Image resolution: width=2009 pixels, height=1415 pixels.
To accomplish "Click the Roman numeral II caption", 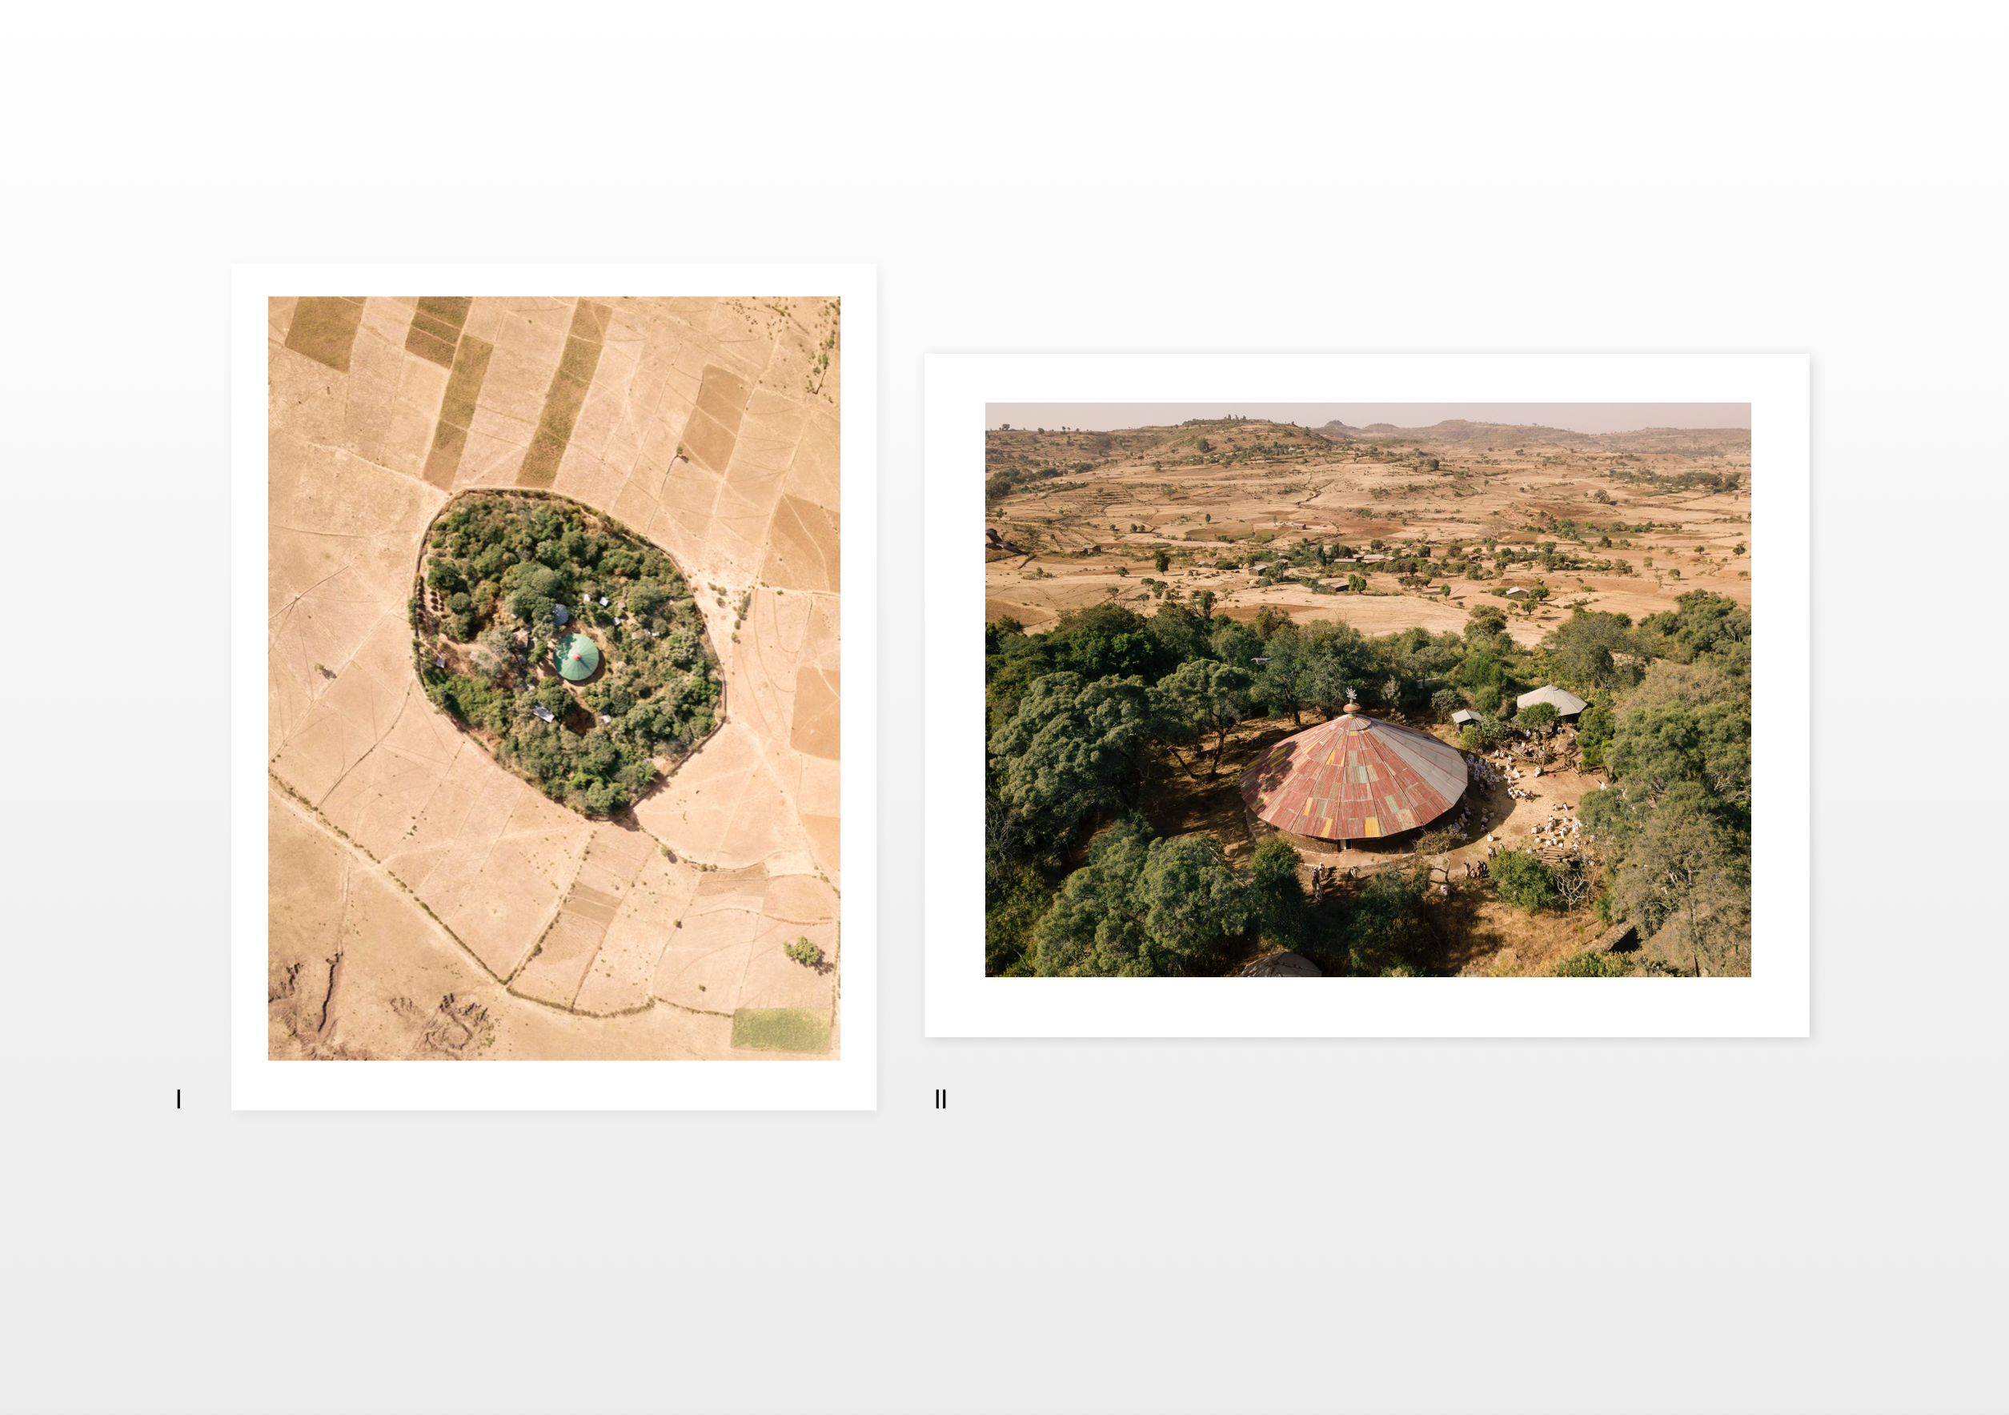I will (x=940, y=1099).
